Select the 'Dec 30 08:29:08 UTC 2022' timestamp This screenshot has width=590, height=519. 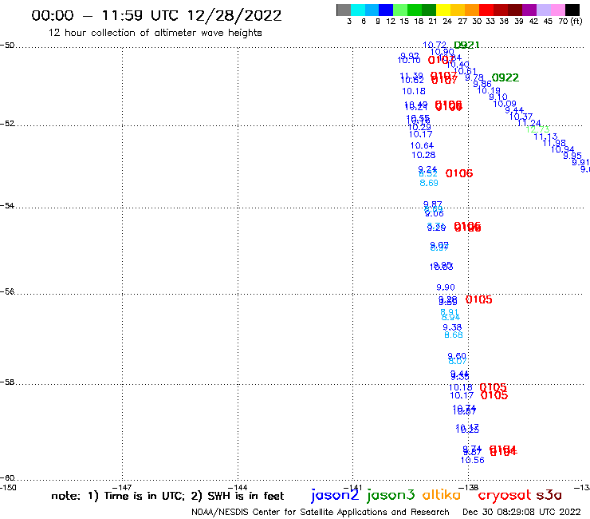[x=521, y=512]
